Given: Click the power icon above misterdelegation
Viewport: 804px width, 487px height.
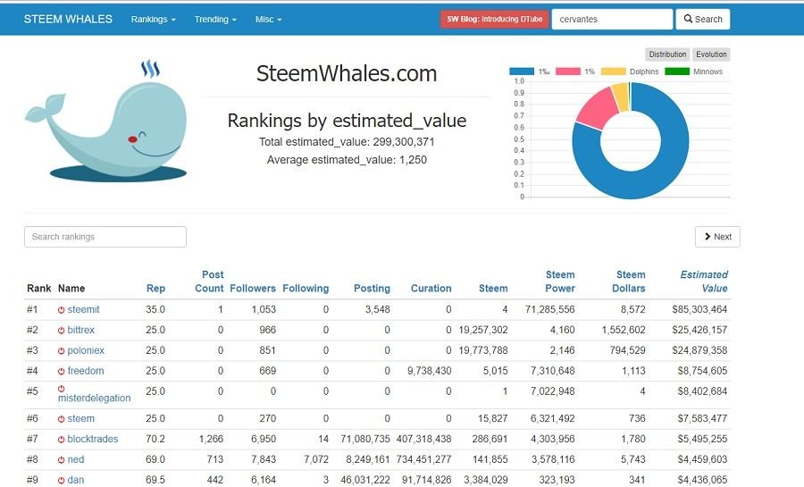Looking at the screenshot, I should tap(61, 389).
